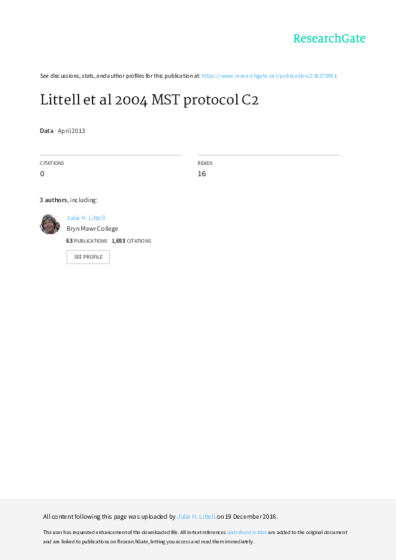This screenshot has height=560, width=396.
Task: Click the '19 December 2016' upload date
Action: 250,516
